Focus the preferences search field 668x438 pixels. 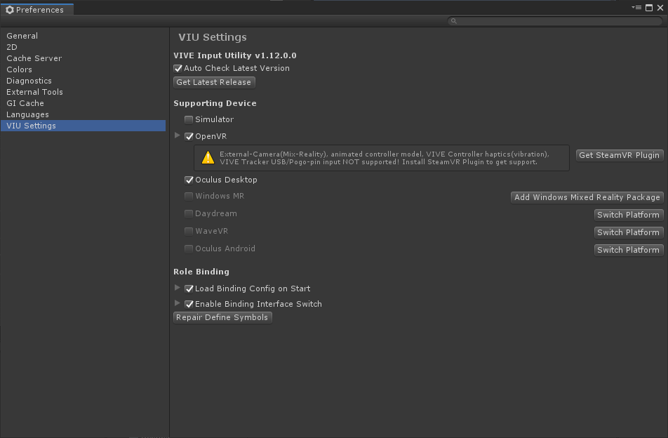[x=554, y=21]
